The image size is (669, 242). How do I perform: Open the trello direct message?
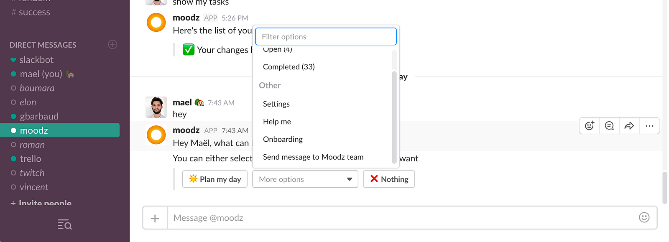[31, 159]
